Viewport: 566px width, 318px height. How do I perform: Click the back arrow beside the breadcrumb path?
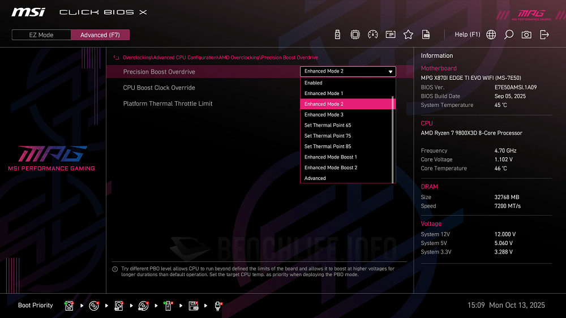click(x=116, y=58)
